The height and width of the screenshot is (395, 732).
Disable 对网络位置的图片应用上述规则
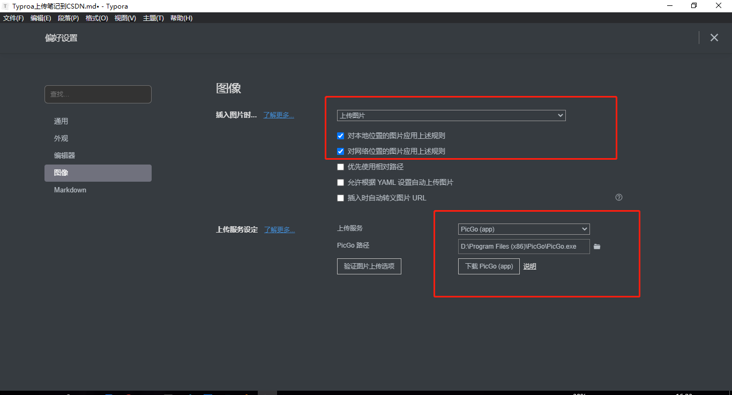point(340,151)
